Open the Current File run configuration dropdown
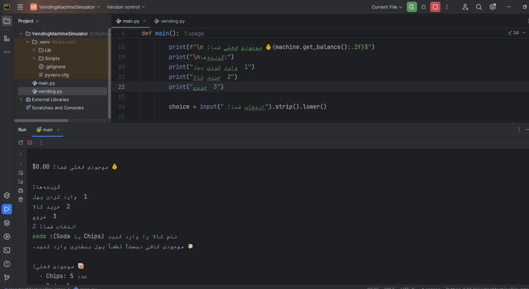 pyautogui.click(x=387, y=7)
